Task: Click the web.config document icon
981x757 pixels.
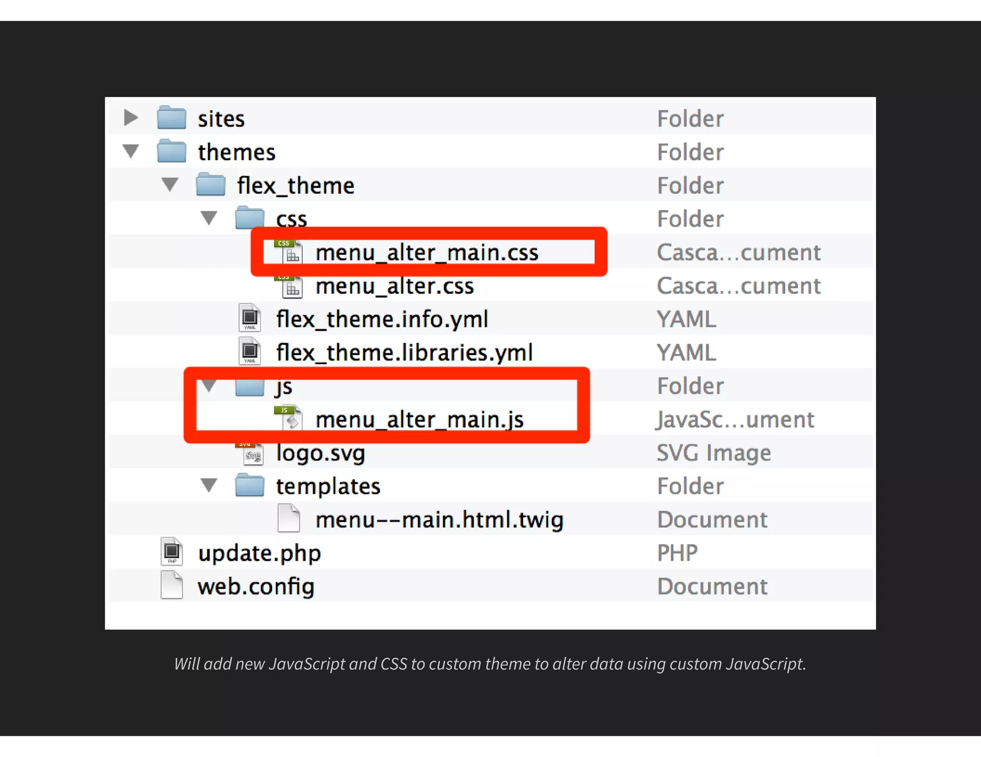Action: point(171,585)
